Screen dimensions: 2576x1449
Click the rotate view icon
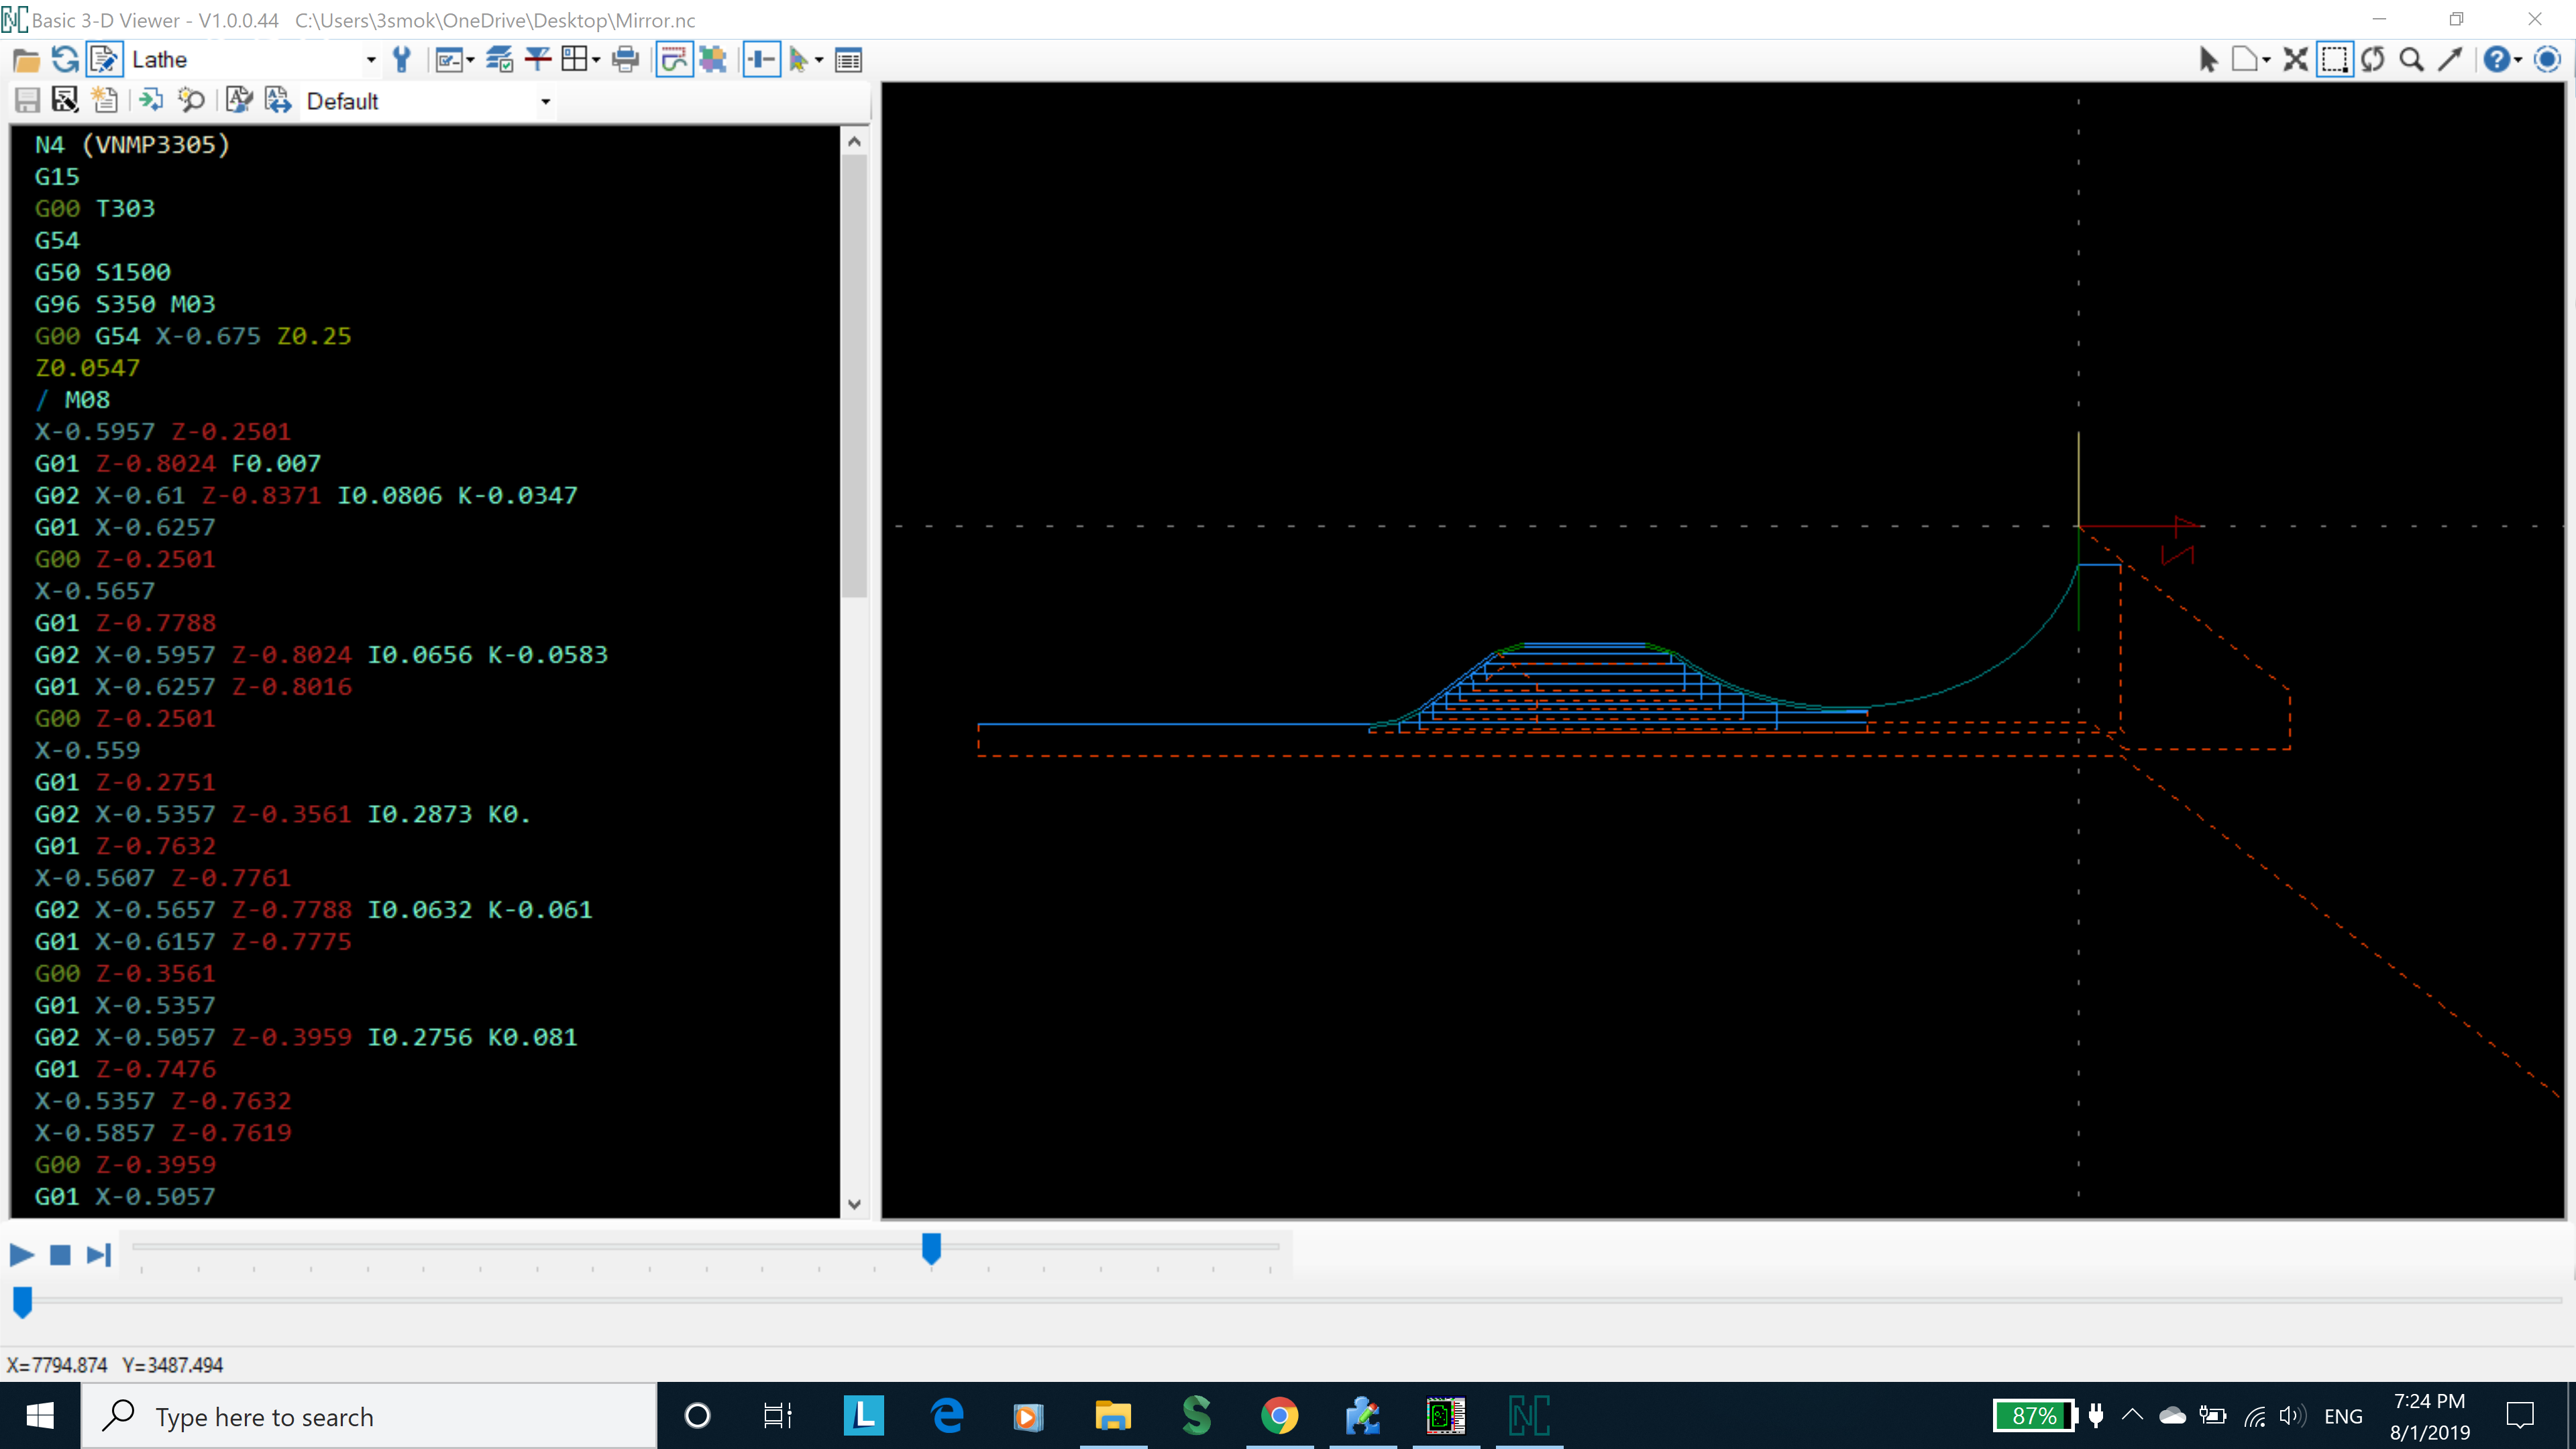2372,60
